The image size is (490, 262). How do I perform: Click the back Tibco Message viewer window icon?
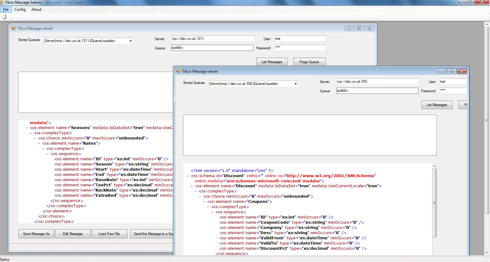pos(14,28)
